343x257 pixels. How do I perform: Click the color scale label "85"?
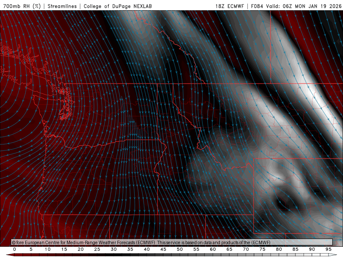(295, 249)
